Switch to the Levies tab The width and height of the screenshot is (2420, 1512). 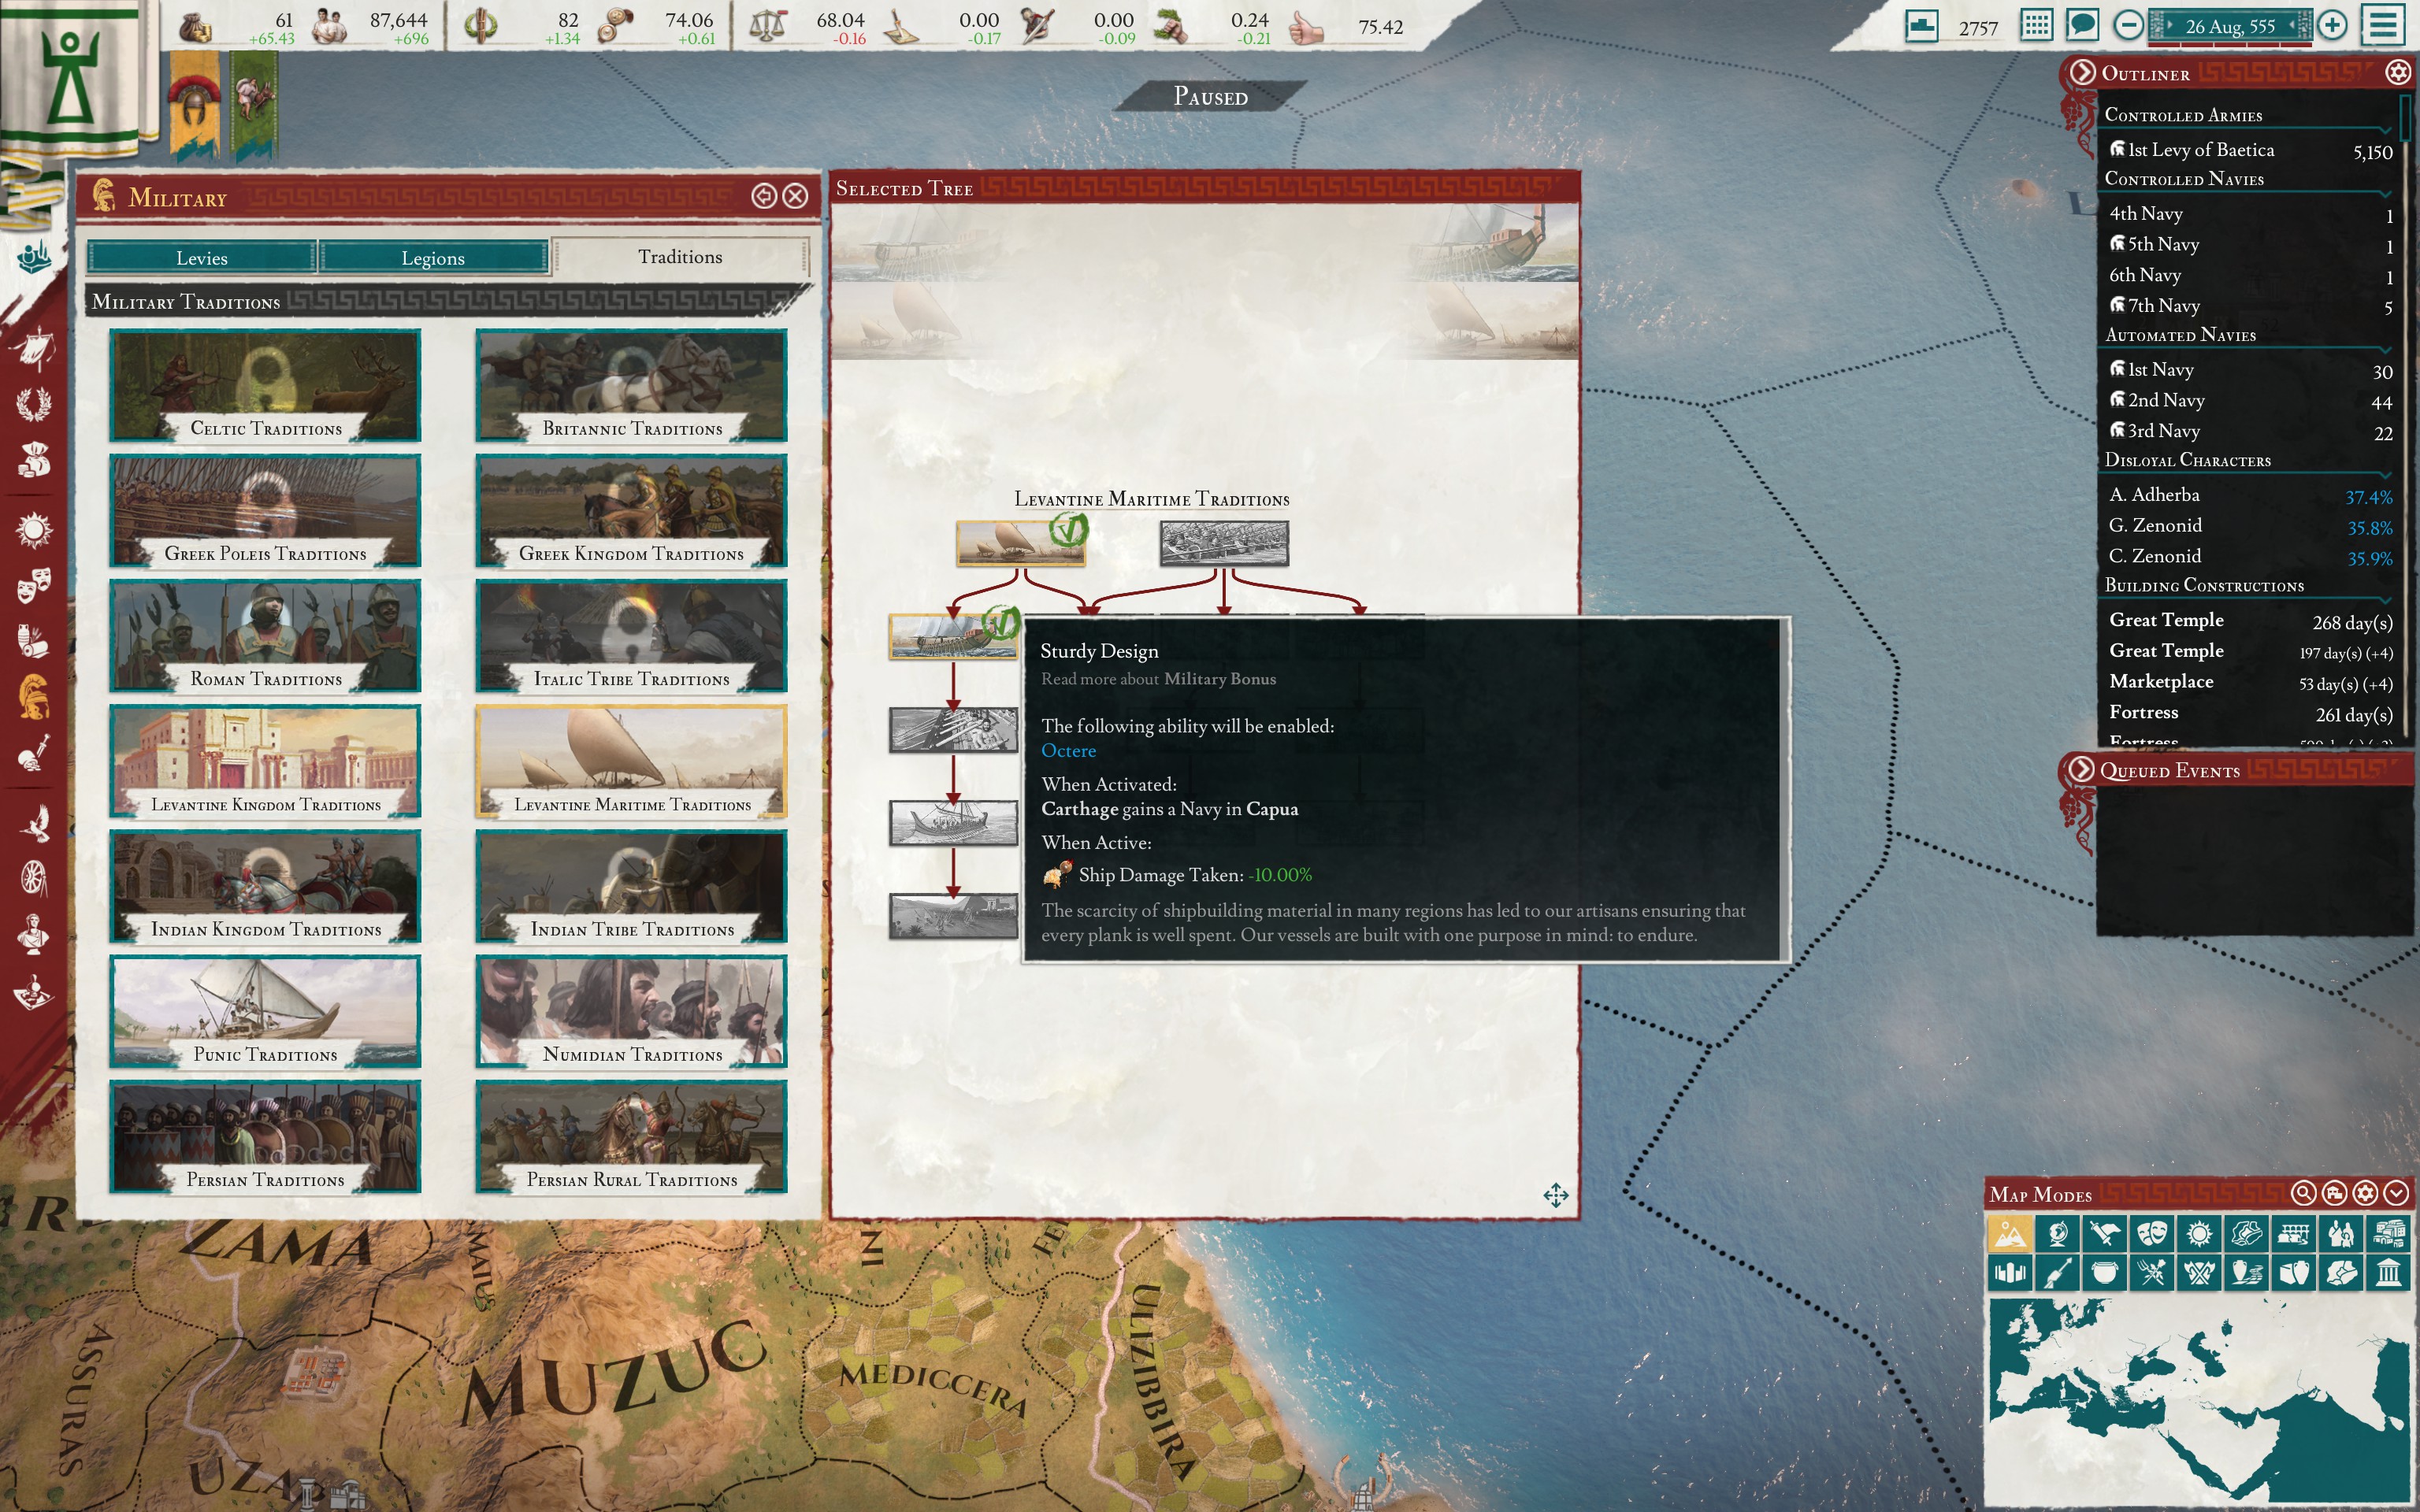pyautogui.click(x=203, y=257)
